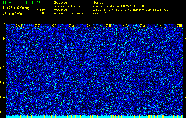
Task: Click the kHz axis unit label
Action: (x=3, y=24)
